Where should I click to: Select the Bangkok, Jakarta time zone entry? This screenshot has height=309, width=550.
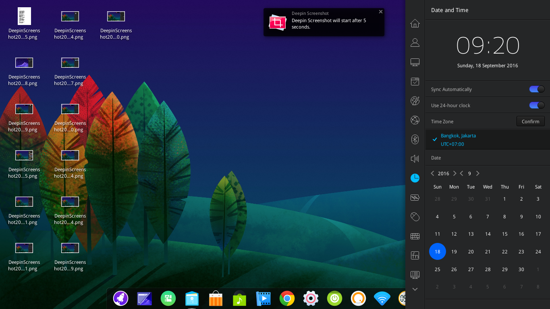[x=458, y=140]
